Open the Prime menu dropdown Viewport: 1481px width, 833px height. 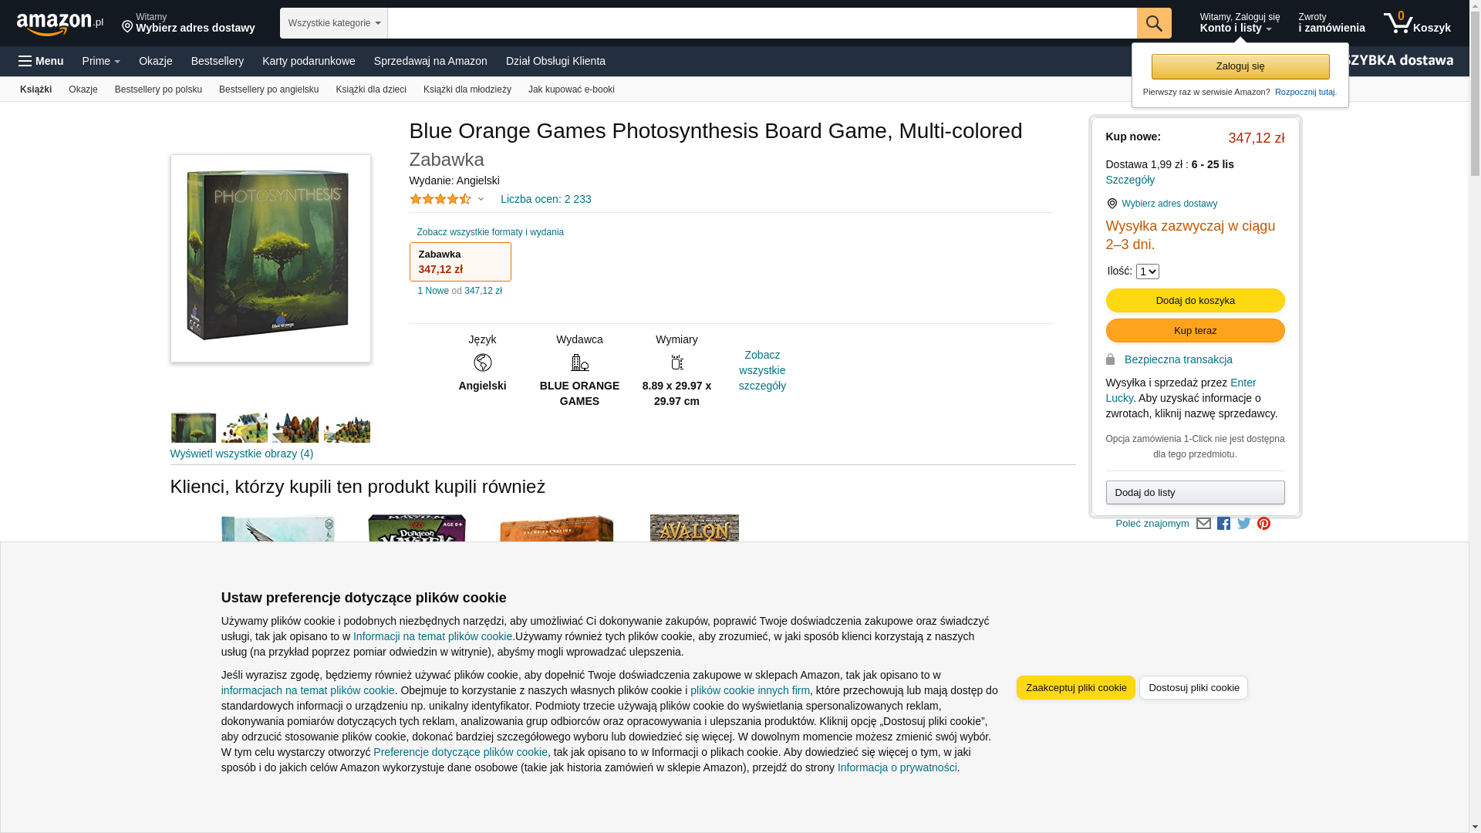point(101,61)
